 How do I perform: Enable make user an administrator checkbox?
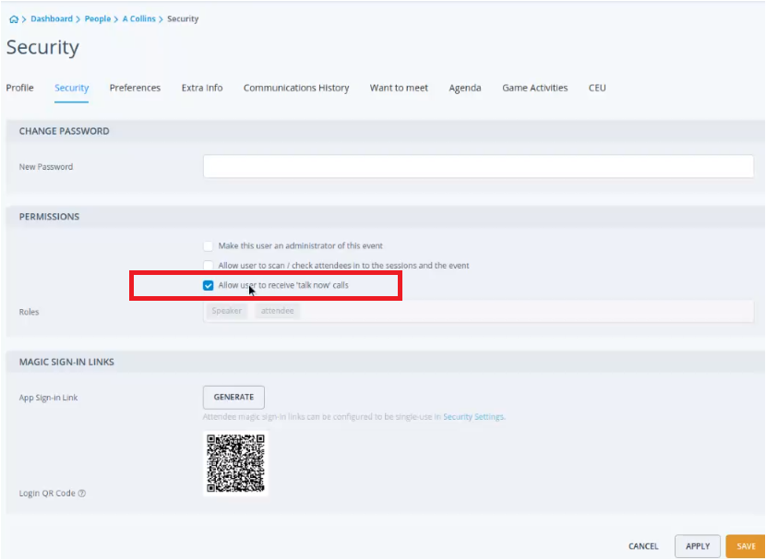point(208,246)
